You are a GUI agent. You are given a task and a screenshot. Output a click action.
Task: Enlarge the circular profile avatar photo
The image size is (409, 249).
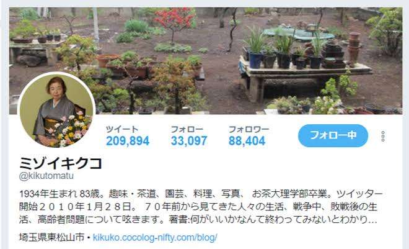[56, 110]
